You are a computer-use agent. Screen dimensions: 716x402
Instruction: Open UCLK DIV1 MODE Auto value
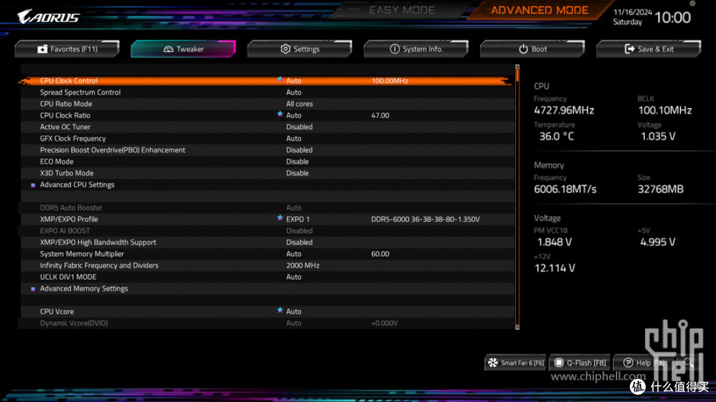294,277
